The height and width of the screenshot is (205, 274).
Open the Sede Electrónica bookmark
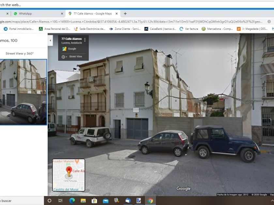(x=90, y=29)
